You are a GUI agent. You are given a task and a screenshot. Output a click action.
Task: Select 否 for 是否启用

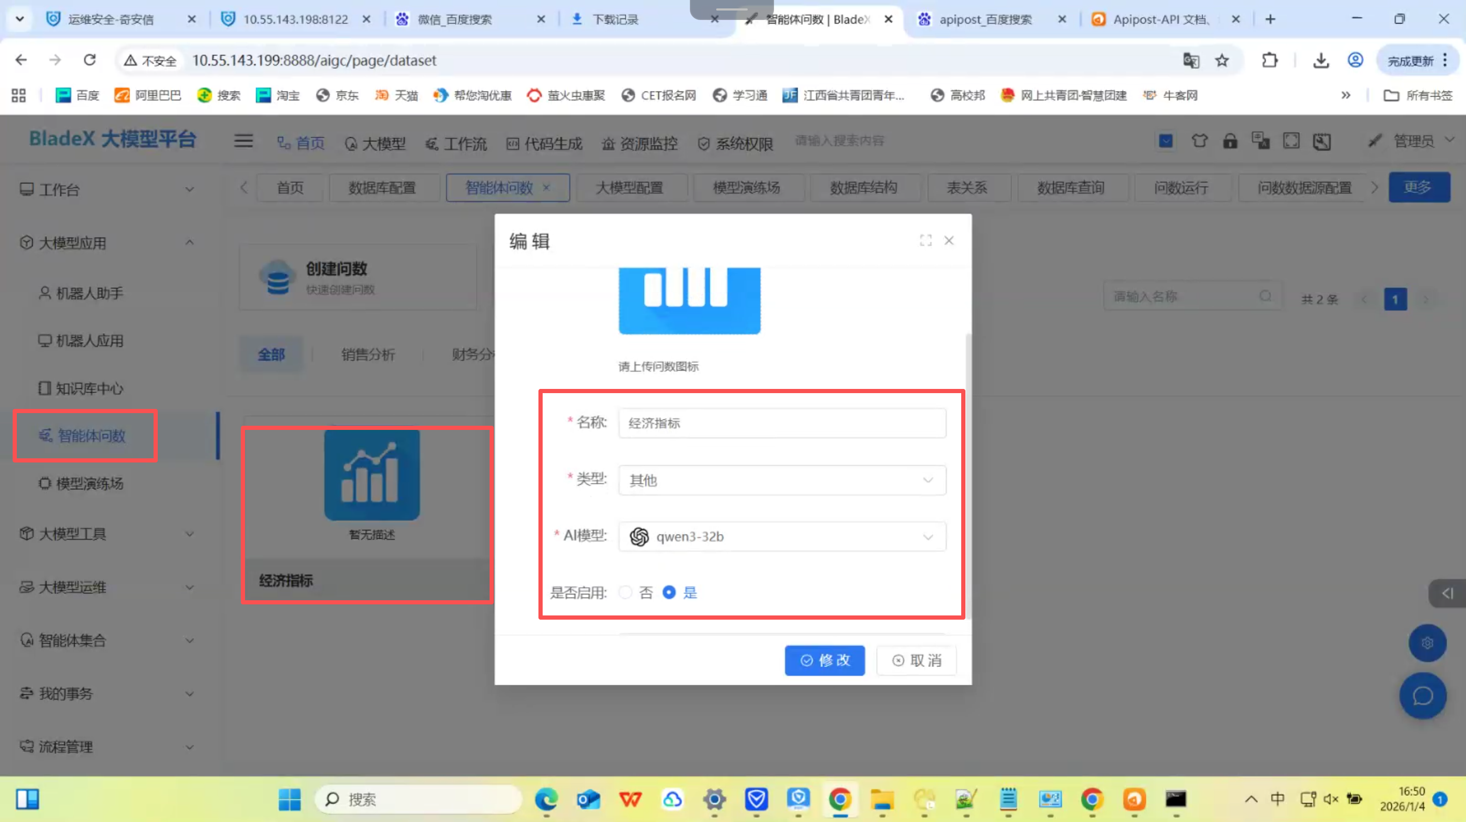[625, 592]
